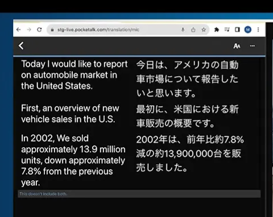Screen dimensions: 273x217
Task: Open the browser three-dot menu
Action: tap(258, 30)
